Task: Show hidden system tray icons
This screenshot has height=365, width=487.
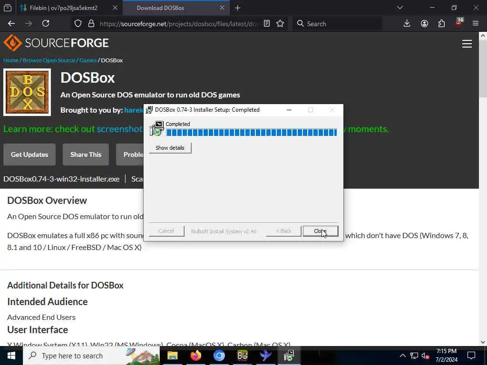Action: point(402,355)
